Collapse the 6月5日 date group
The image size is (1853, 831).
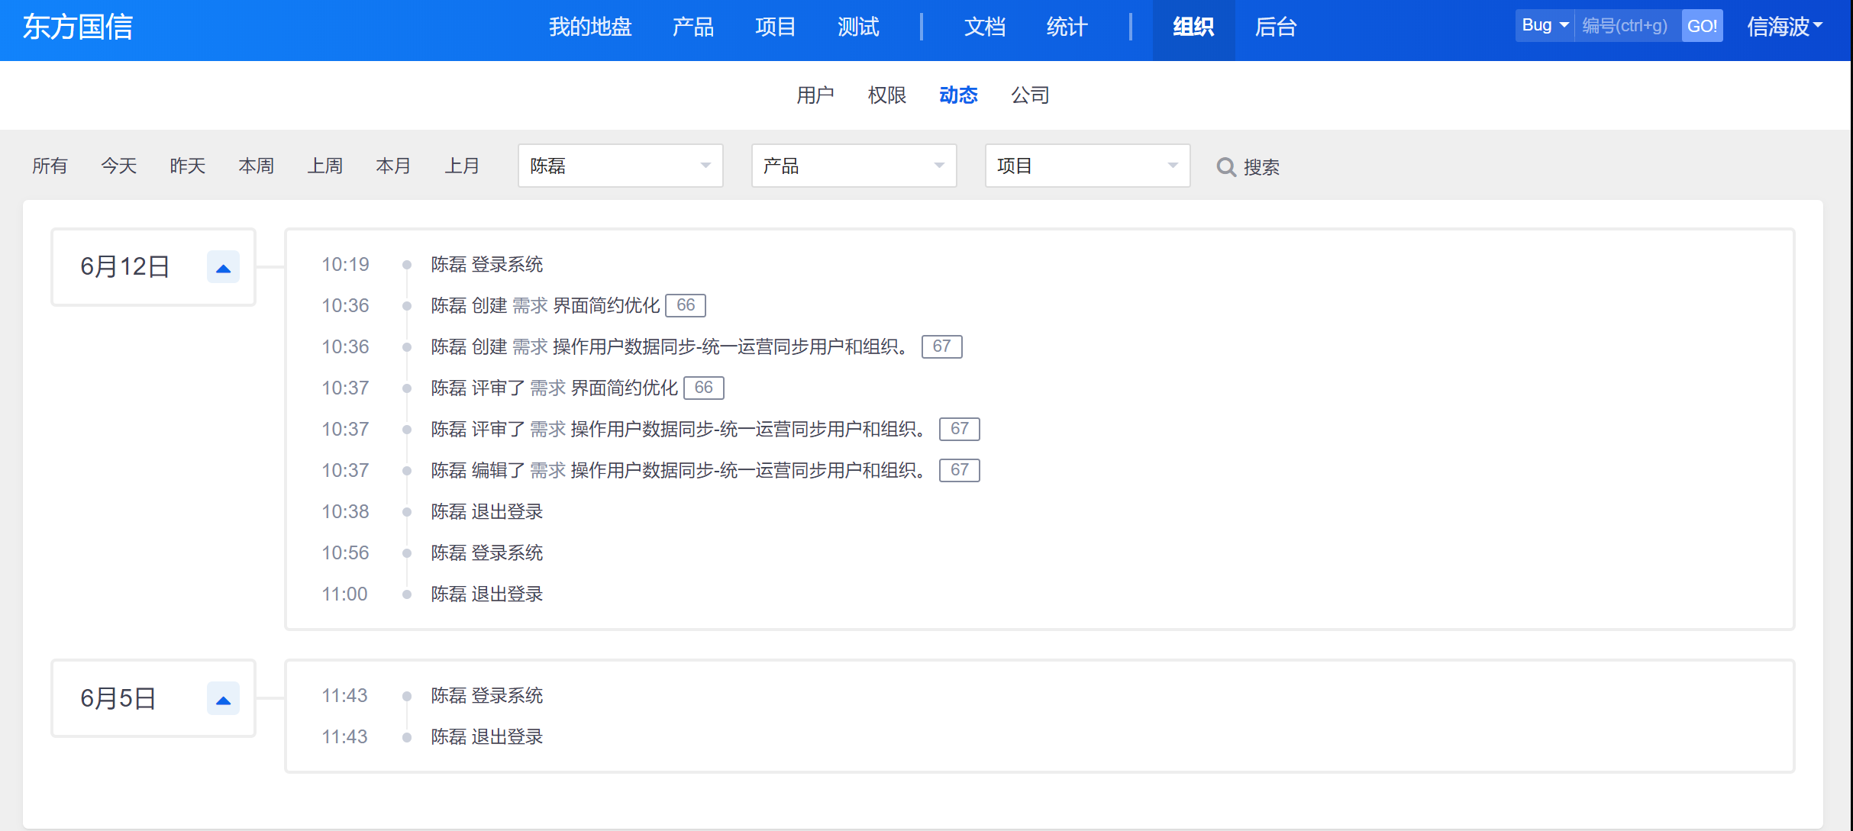coord(223,700)
